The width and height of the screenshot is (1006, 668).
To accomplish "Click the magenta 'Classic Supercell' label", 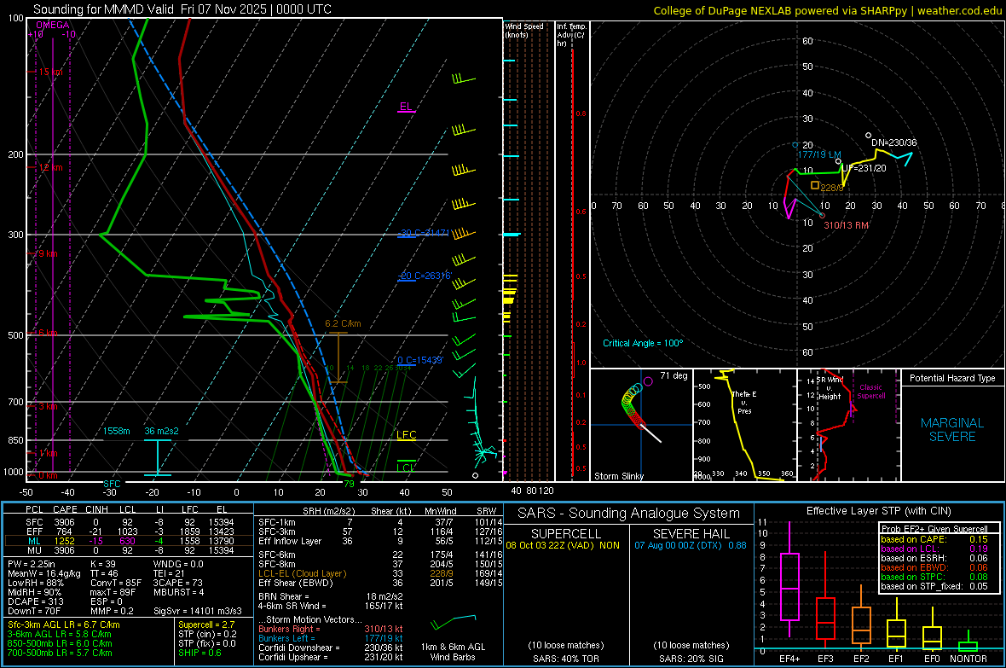I will [x=871, y=392].
